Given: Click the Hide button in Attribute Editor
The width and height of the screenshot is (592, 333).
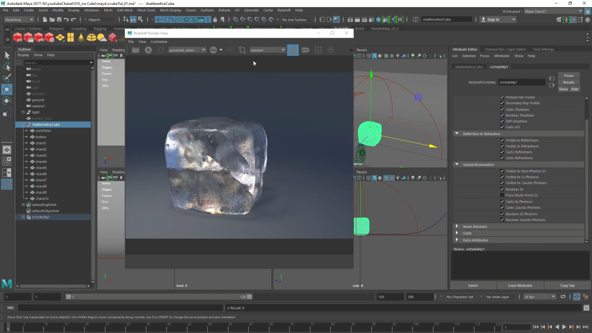Looking at the screenshot, I should pyautogui.click(x=574, y=89).
